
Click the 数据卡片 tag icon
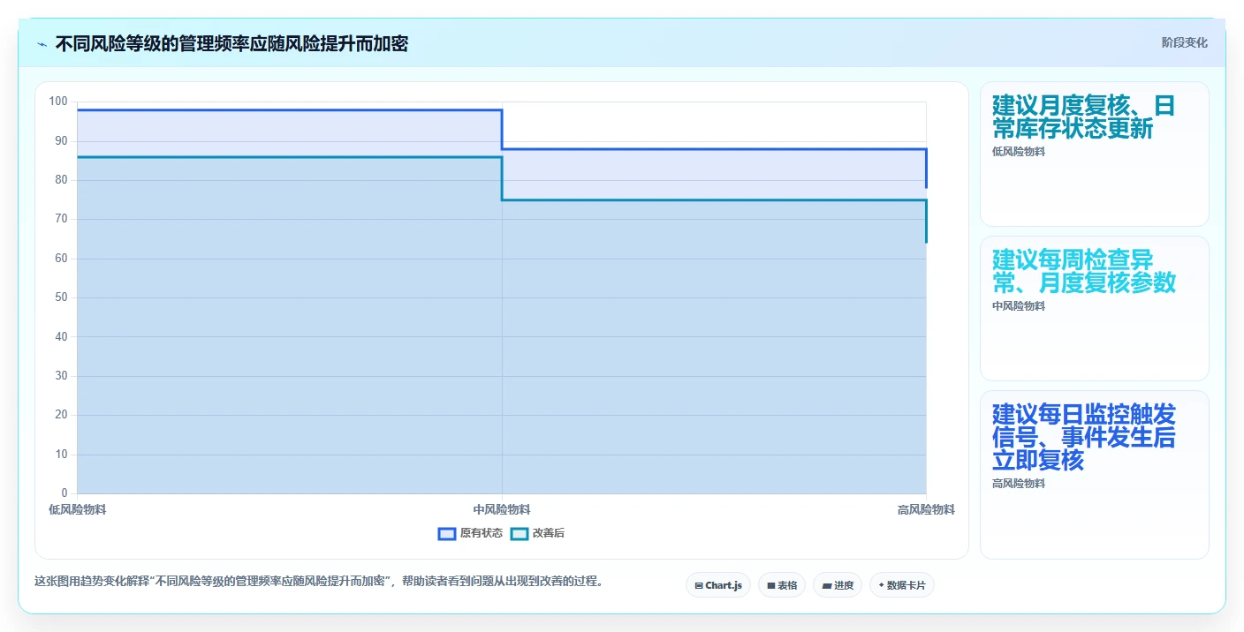pyautogui.click(x=881, y=585)
